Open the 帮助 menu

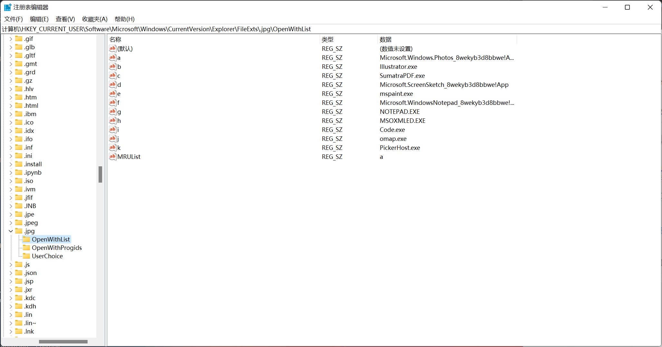pyautogui.click(x=124, y=19)
